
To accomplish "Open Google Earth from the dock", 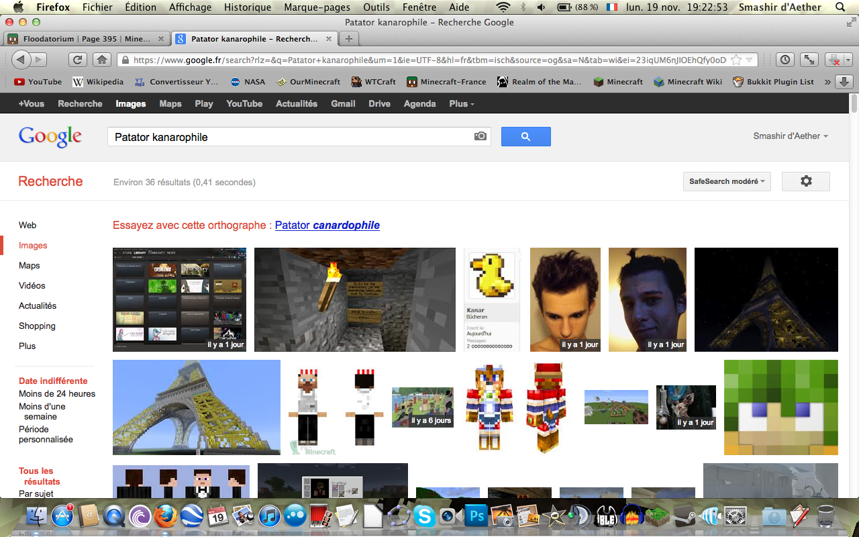I will 191,516.
